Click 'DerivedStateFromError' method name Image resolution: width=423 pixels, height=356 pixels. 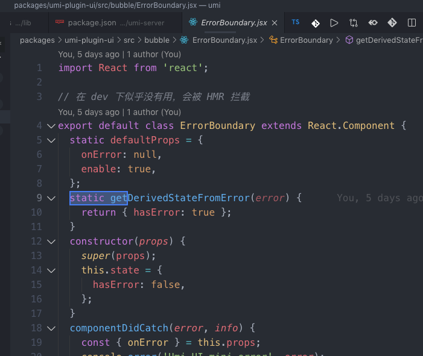click(x=188, y=198)
